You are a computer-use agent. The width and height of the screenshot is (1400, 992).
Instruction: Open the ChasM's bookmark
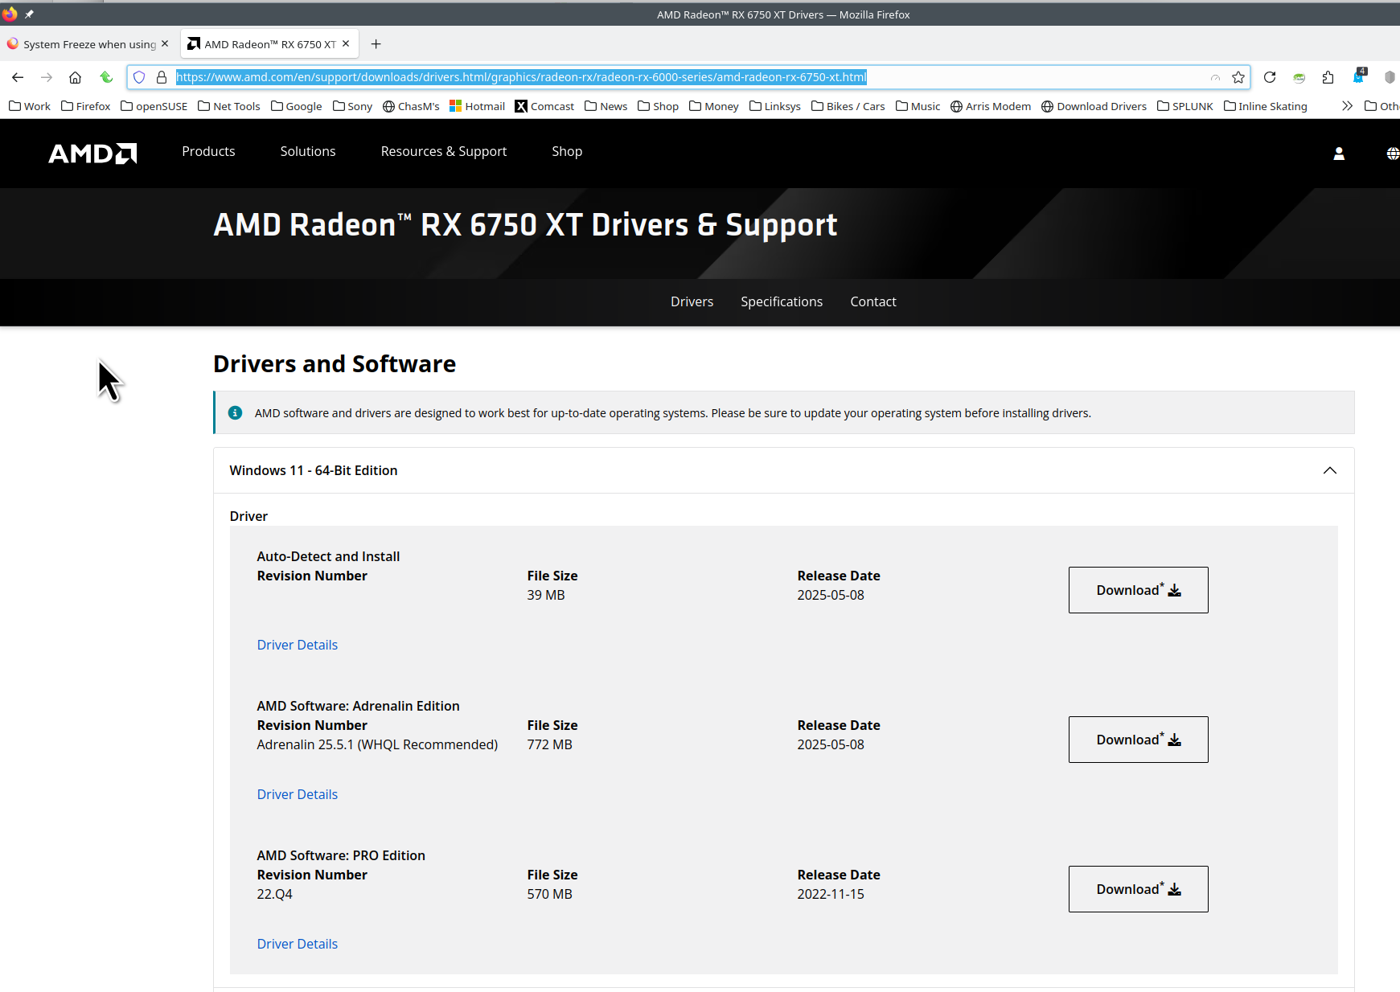pos(411,106)
